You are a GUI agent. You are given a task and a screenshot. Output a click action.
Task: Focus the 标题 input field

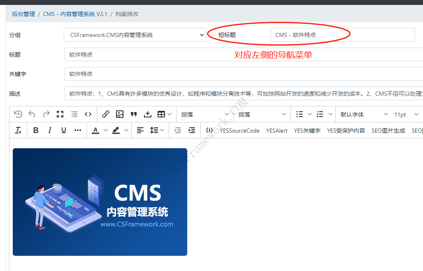coord(244,54)
